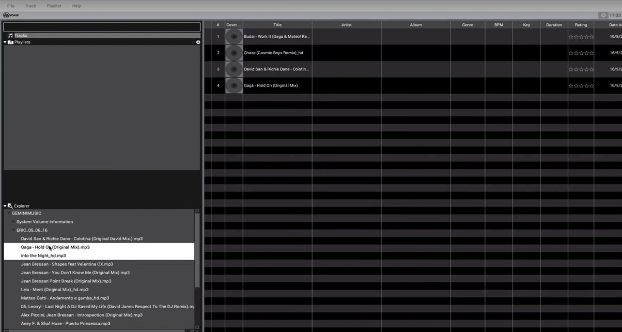Click the Cover column header
The width and height of the screenshot is (622, 332).
click(234, 25)
